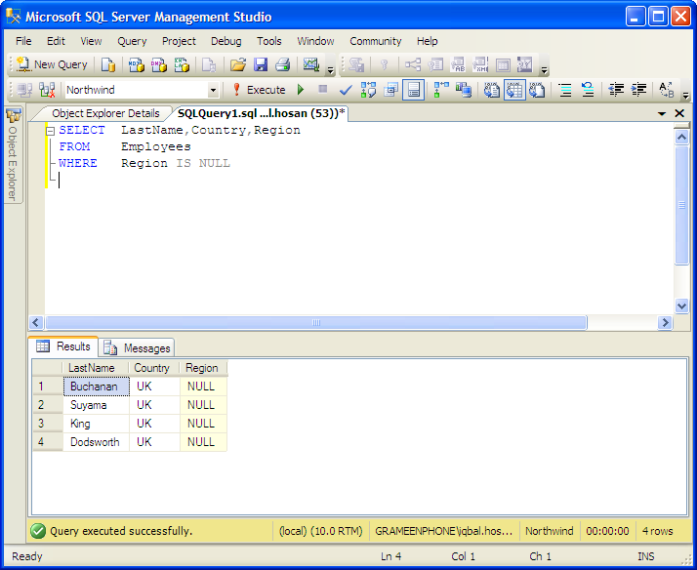Select row 3 header beside King

click(48, 424)
